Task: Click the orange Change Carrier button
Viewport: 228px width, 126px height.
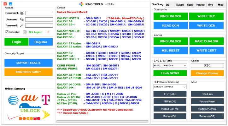Action: (x=208, y=73)
